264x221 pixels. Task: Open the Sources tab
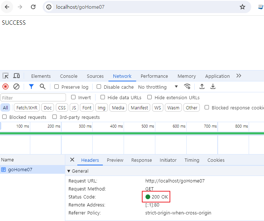coord(95,76)
